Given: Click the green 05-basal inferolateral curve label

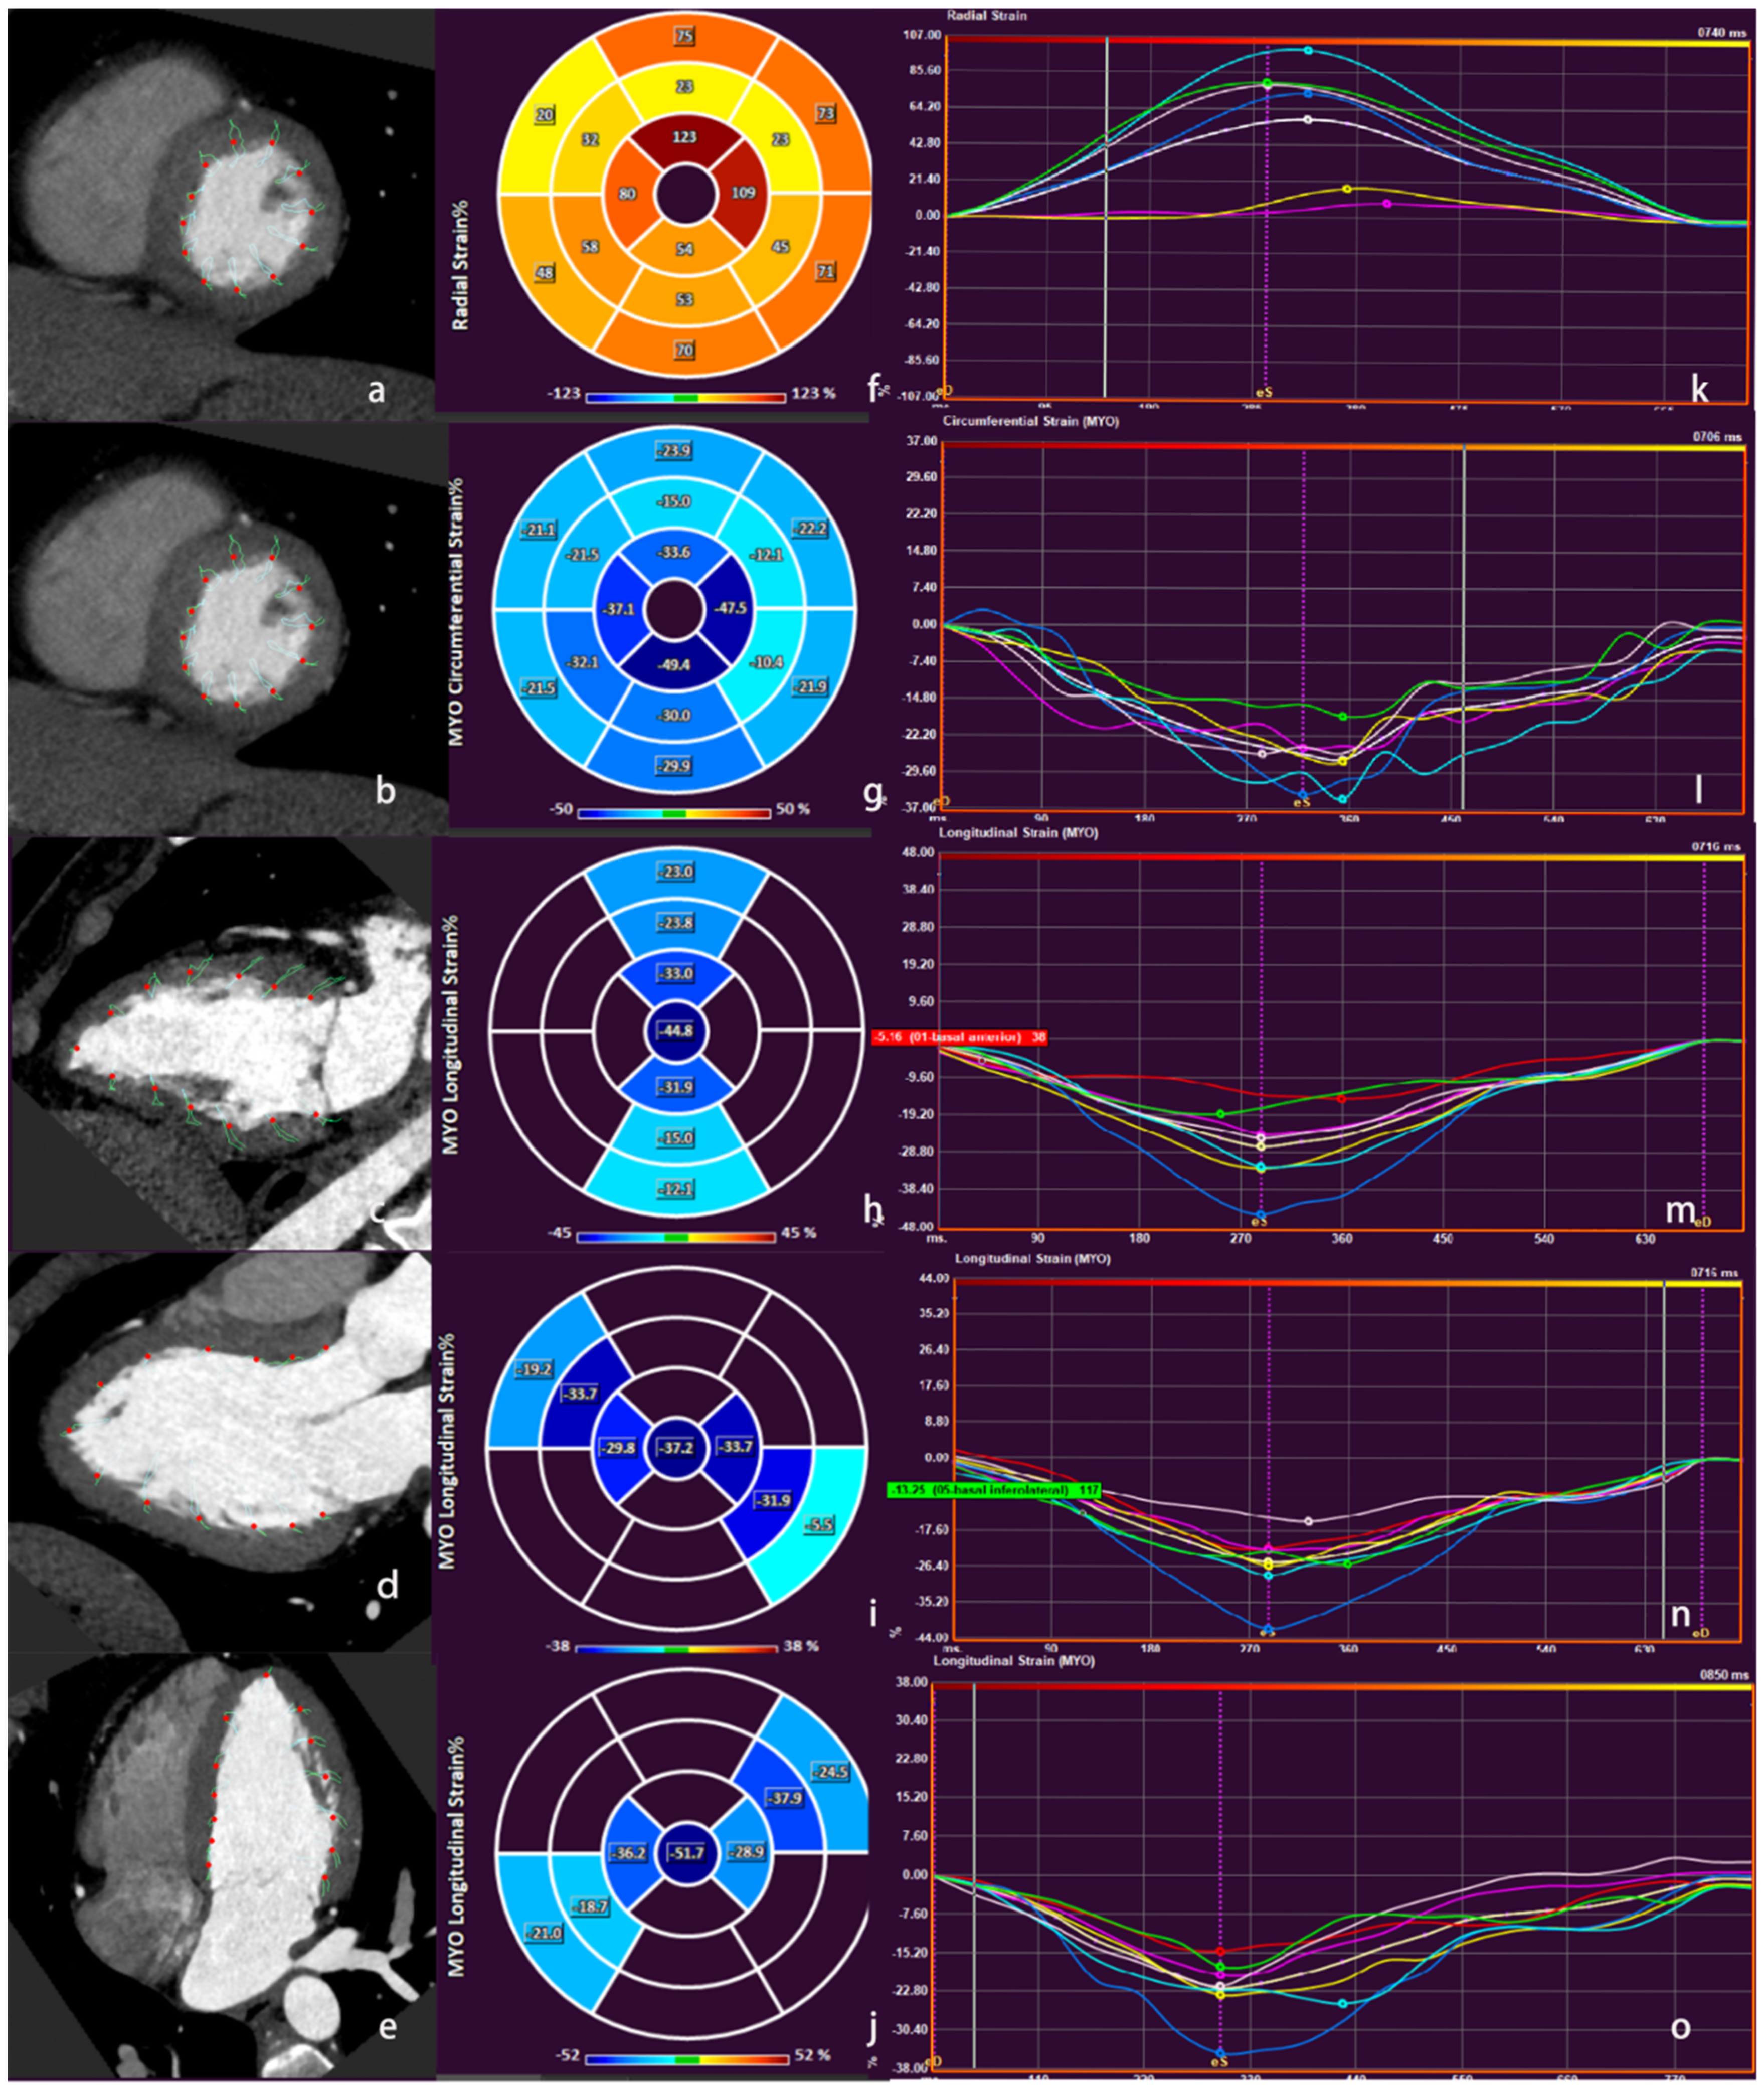Looking at the screenshot, I should [993, 1491].
